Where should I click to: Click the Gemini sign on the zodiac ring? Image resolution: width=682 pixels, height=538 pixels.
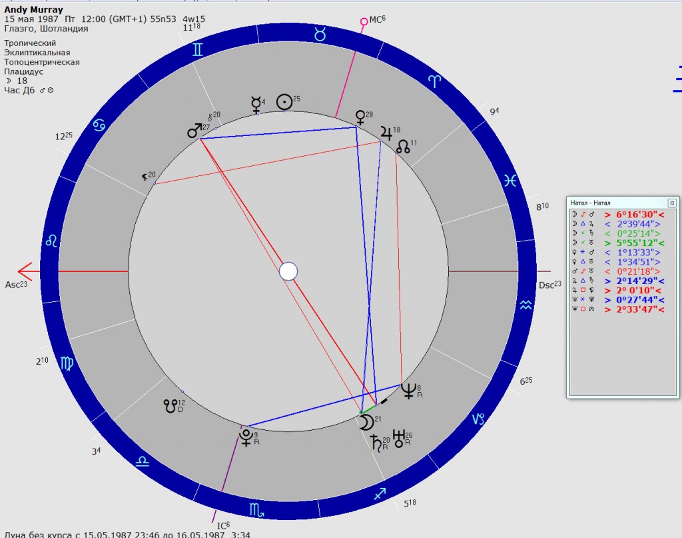click(197, 49)
